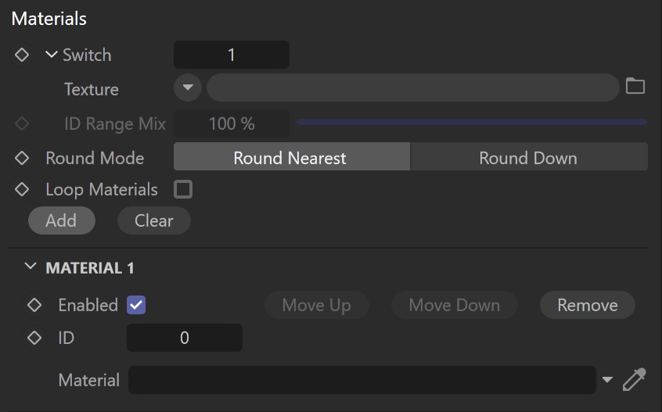Click the Switch keyframe diamond icon

coord(22,55)
